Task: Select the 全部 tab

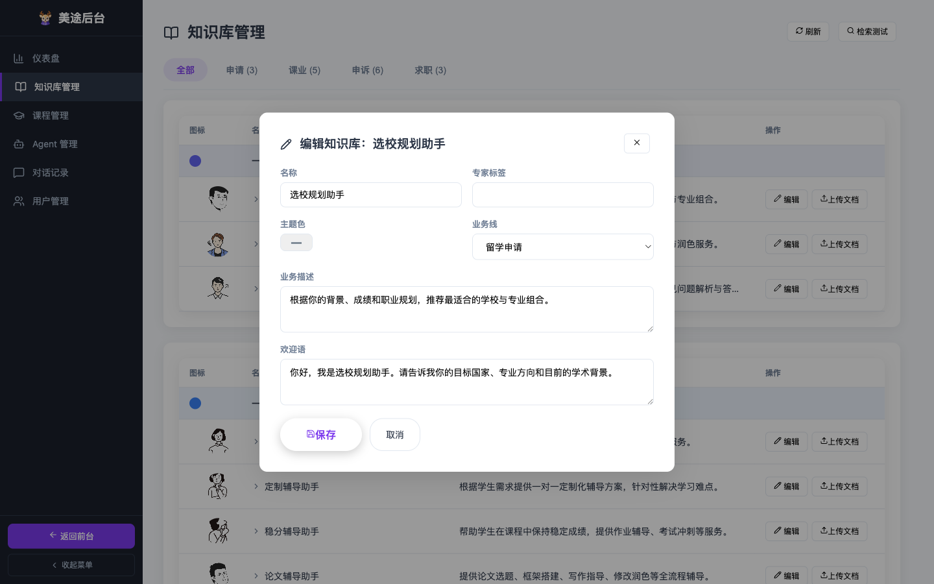Action: (x=186, y=70)
